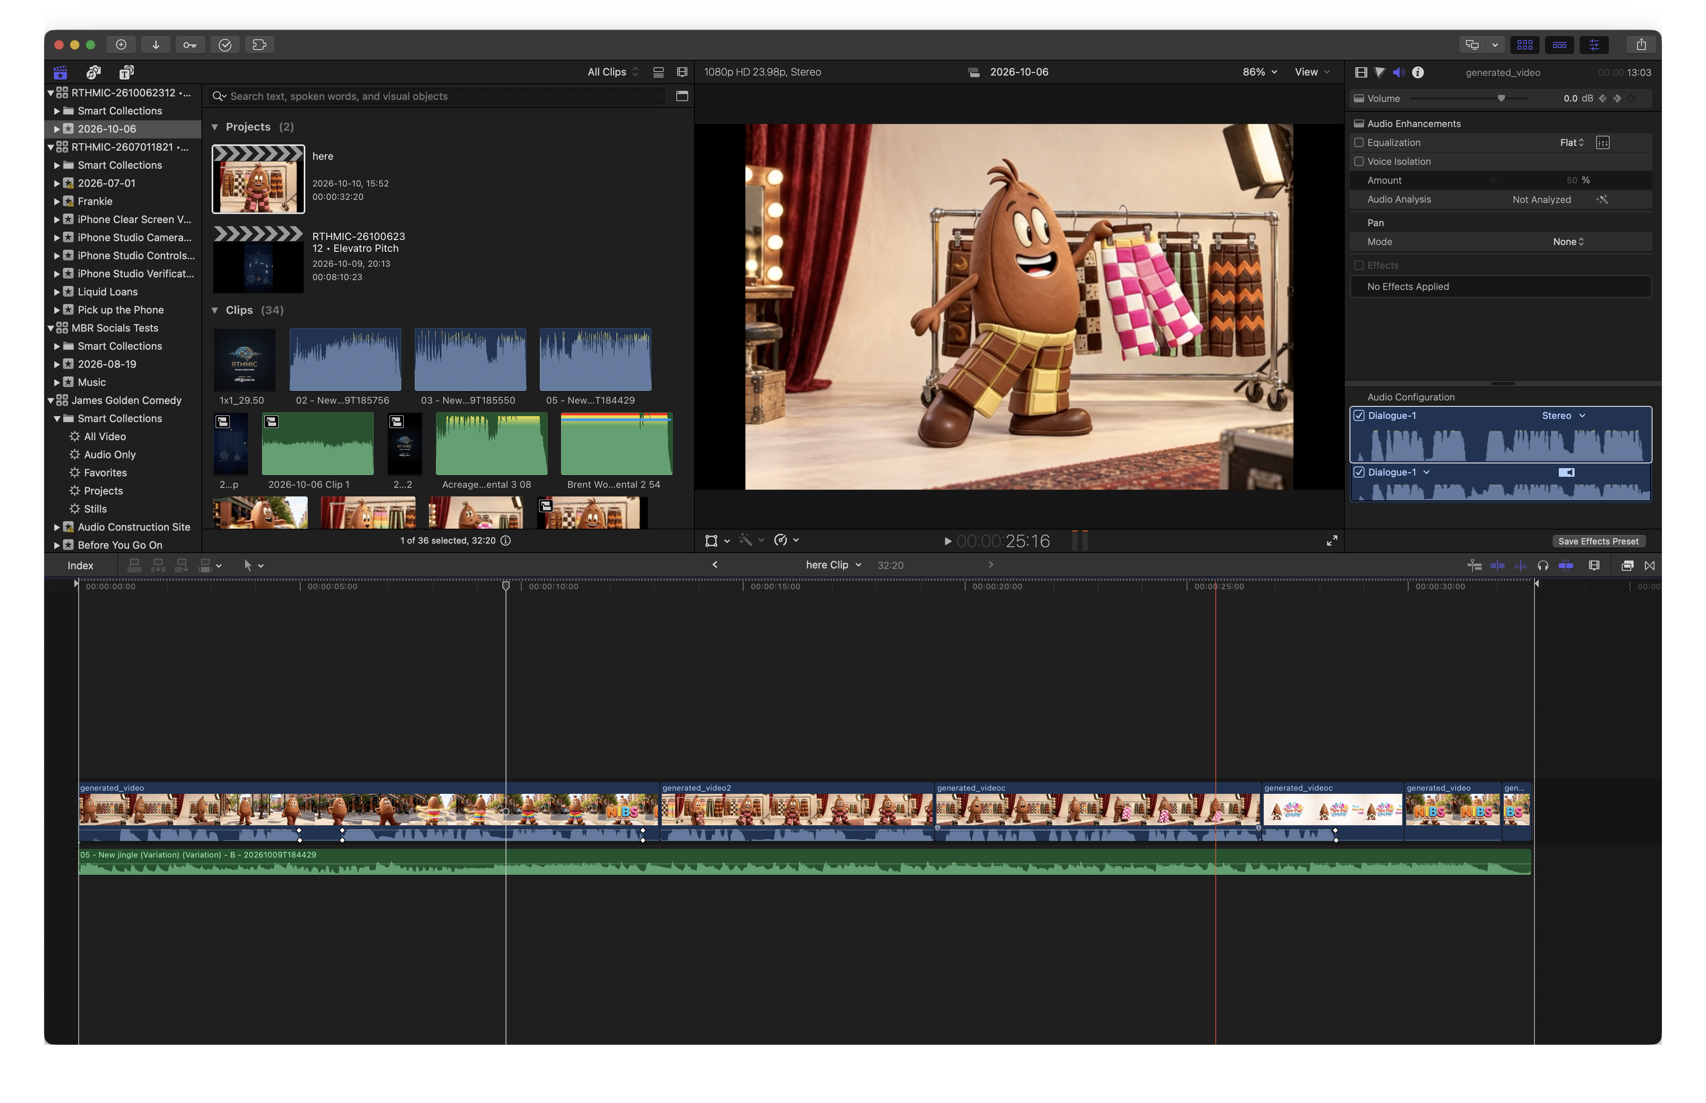1706x1103 pixels.
Task: Select the generated_video2 clip in timeline
Action: point(796,811)
